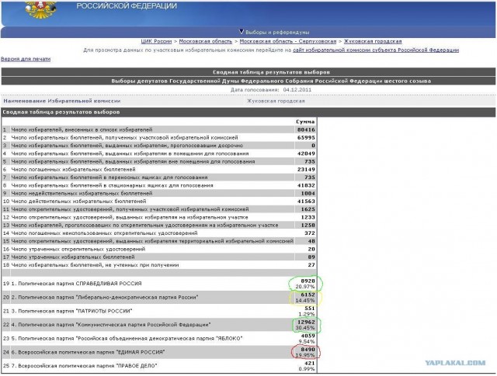Click row 3 early voting ballots label
This screenshot has height=376, width=497.
click(x=127, y=146)
